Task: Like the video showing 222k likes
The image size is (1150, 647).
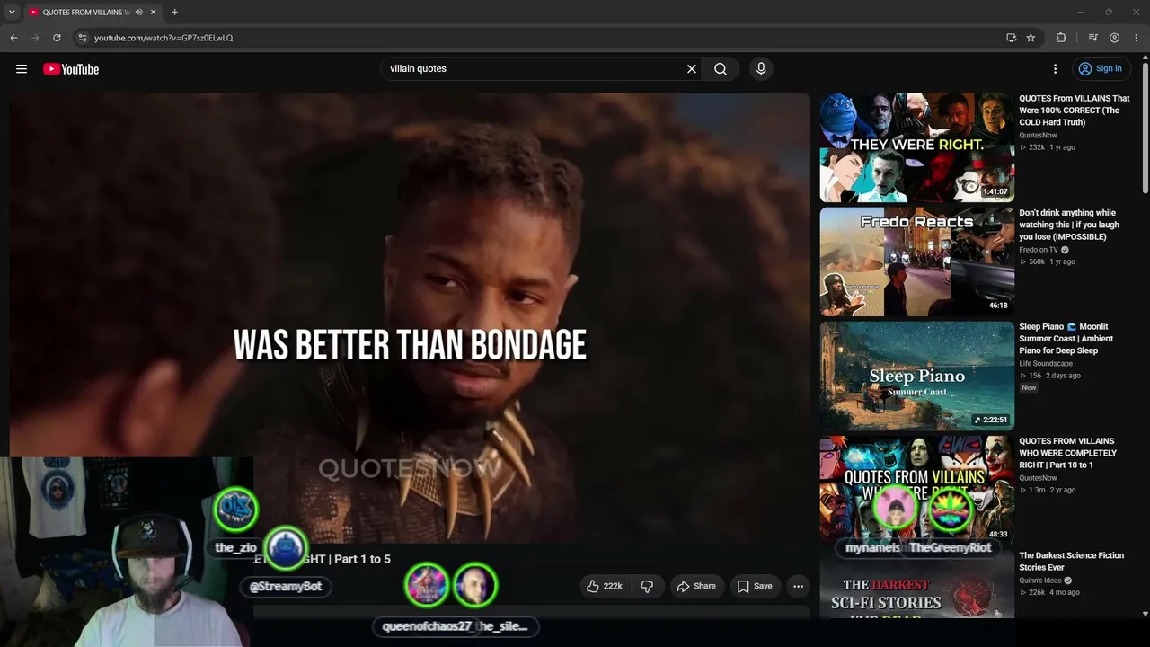Action: 604,586
